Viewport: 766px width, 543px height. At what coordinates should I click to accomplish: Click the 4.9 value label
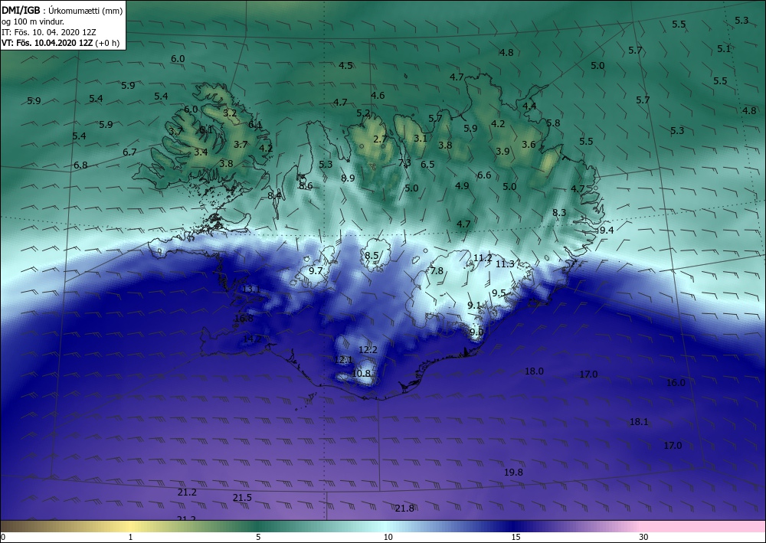[462, 185]
